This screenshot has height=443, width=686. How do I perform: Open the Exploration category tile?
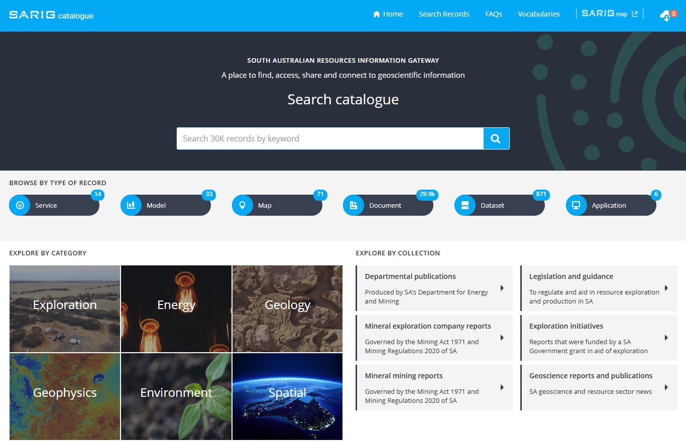(65, 309)
